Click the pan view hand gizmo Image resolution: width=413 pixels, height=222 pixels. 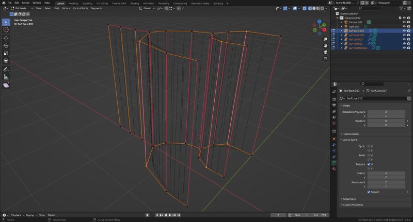[x=325, y=46]
